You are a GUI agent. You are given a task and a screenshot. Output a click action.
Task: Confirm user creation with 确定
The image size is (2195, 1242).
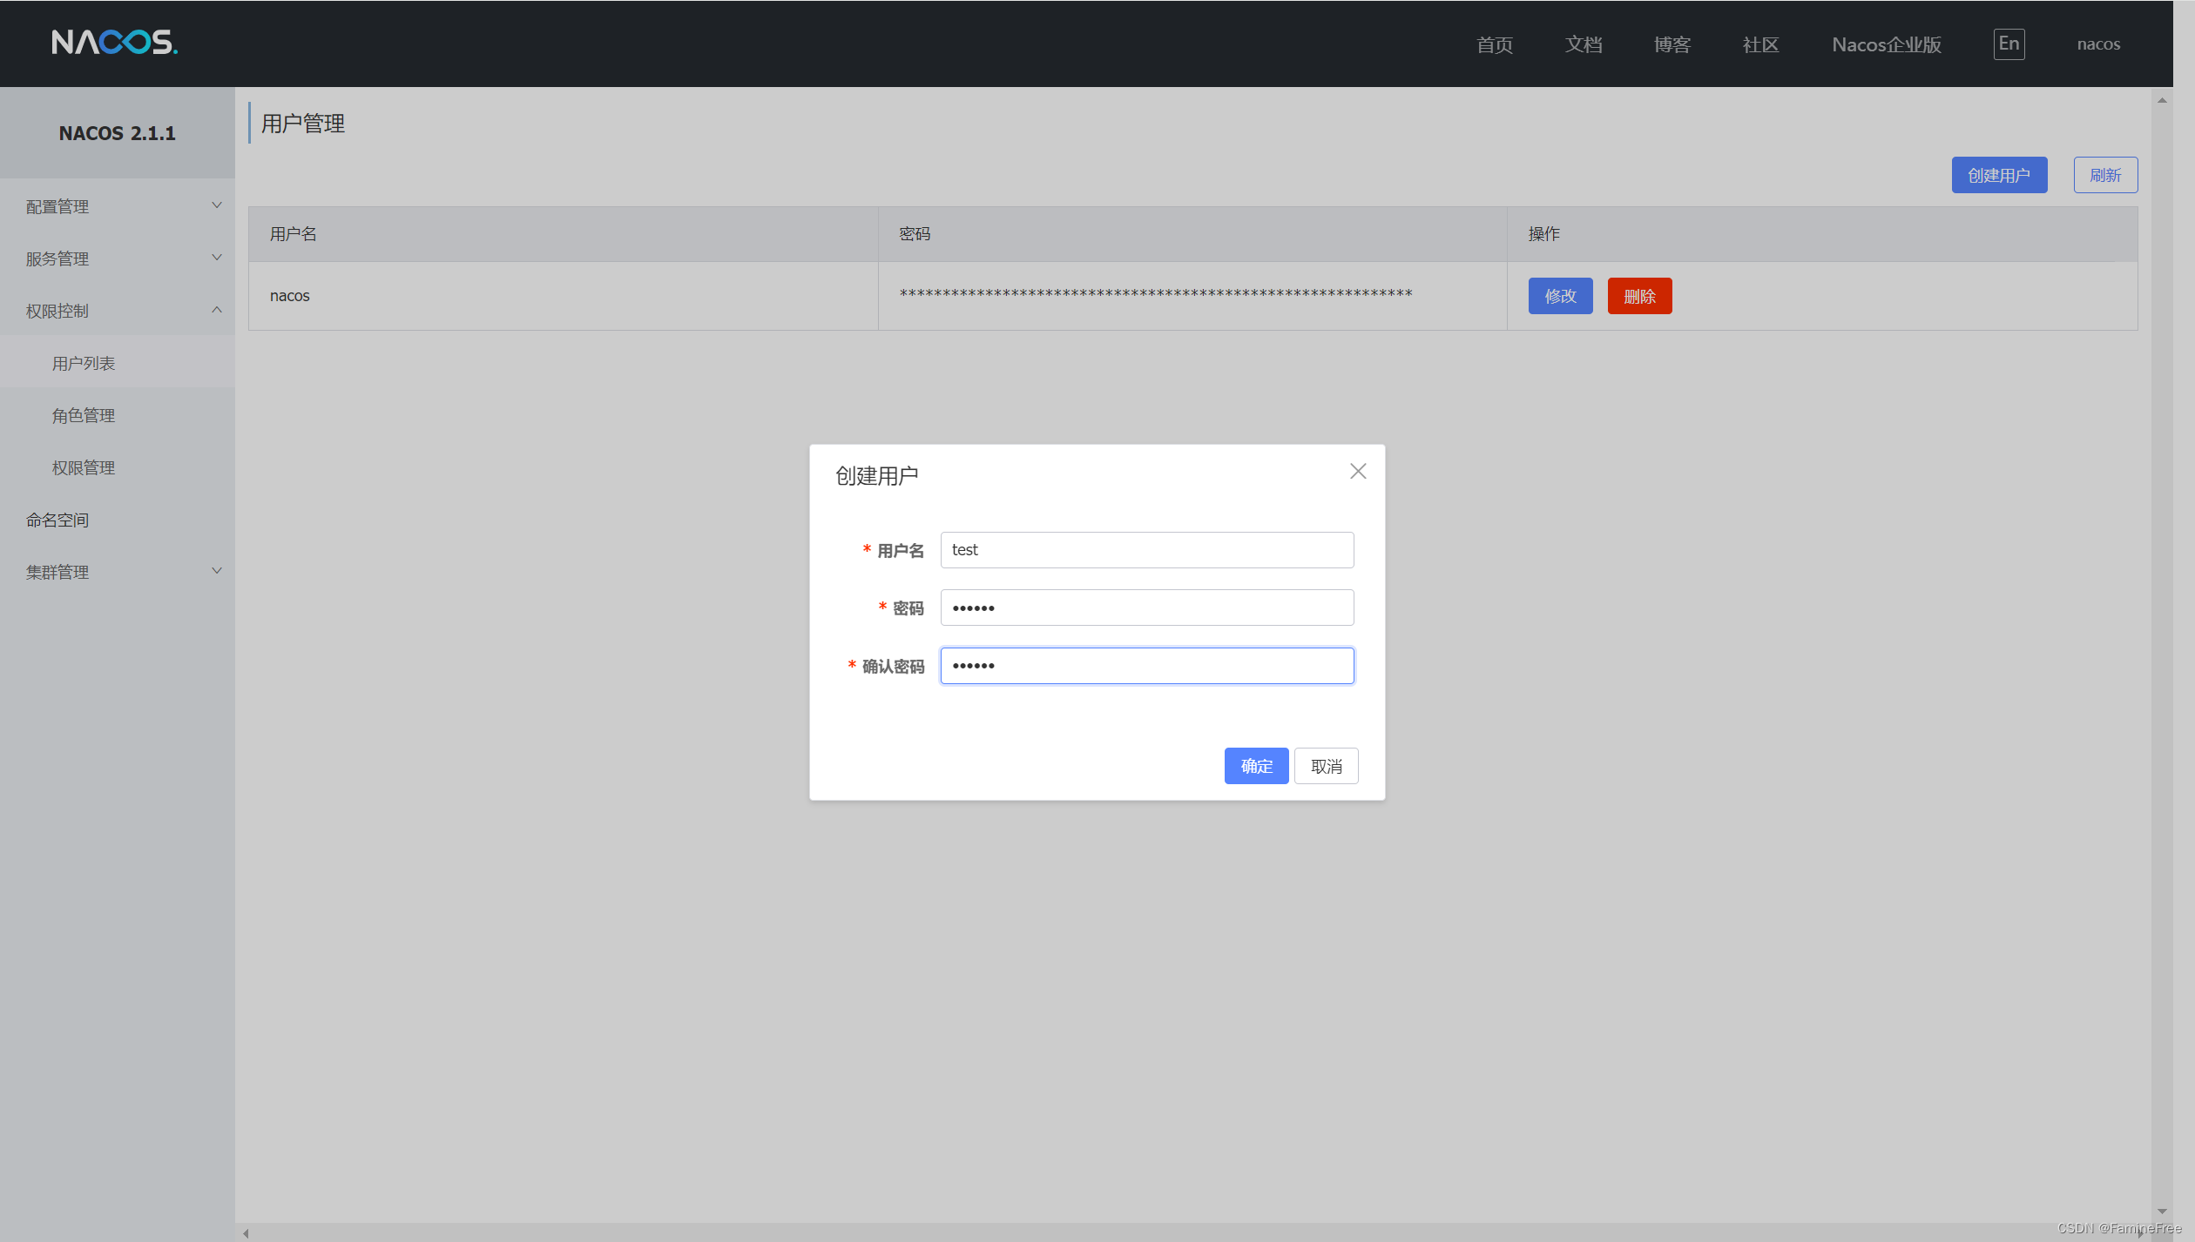1256,766
